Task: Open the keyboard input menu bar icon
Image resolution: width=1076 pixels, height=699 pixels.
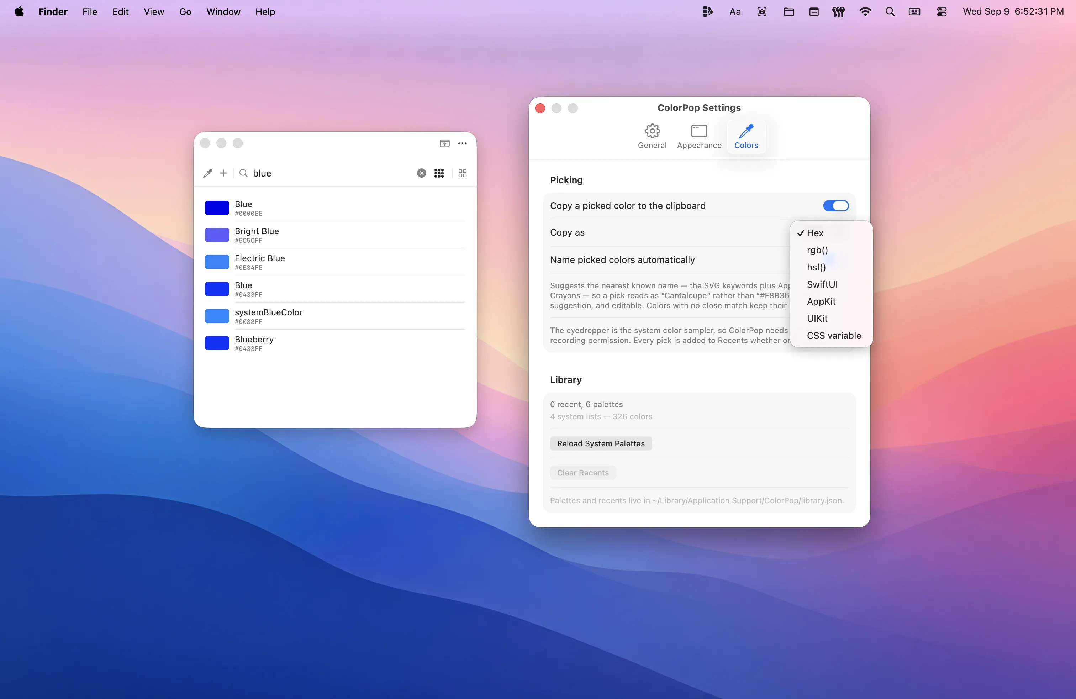Action: (x=914, y=12)
